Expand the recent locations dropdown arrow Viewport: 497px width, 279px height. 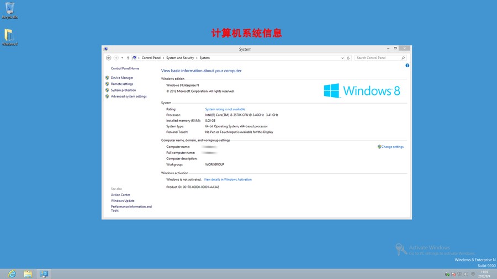click(122, 58)
